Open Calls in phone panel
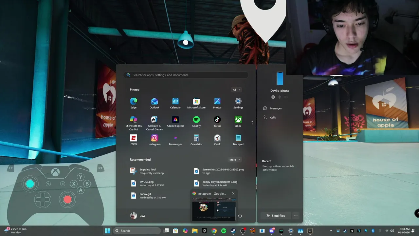 coord(269,117)
